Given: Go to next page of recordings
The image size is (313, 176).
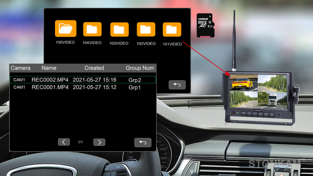Looking at the screenshot, I should 99,142.
